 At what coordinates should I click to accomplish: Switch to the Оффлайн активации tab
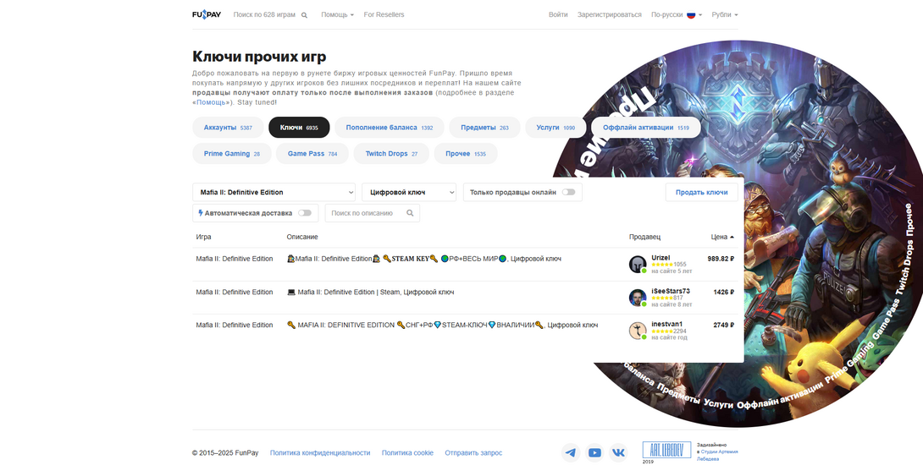click(646, 128)
